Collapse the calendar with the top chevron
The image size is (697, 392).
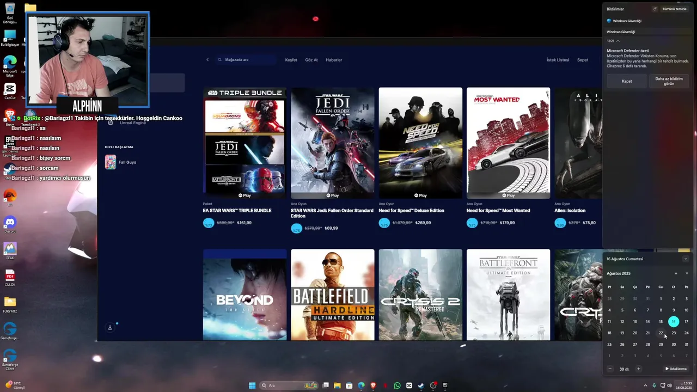[686, 259]
